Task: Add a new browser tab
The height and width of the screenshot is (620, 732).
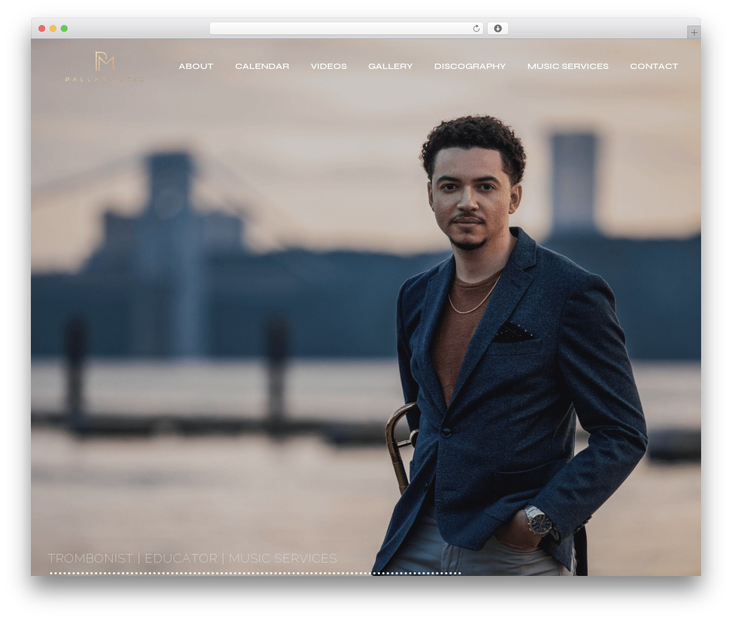Action: pos(694,33)
